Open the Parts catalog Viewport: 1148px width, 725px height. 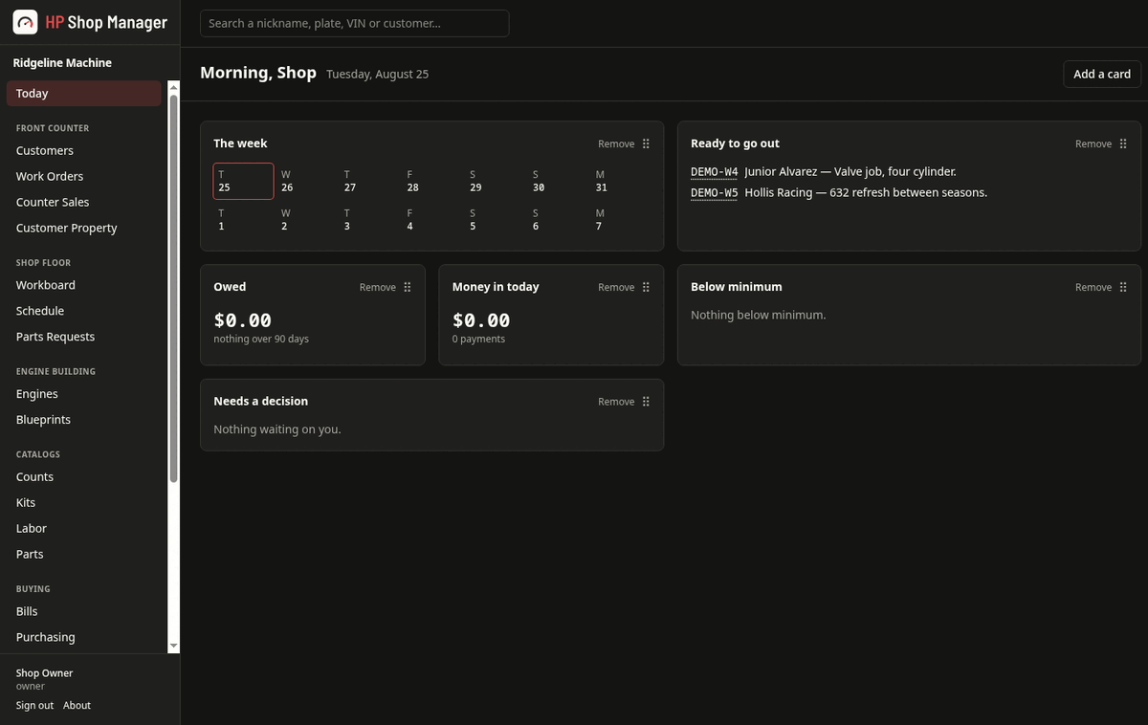click(83, 555)
